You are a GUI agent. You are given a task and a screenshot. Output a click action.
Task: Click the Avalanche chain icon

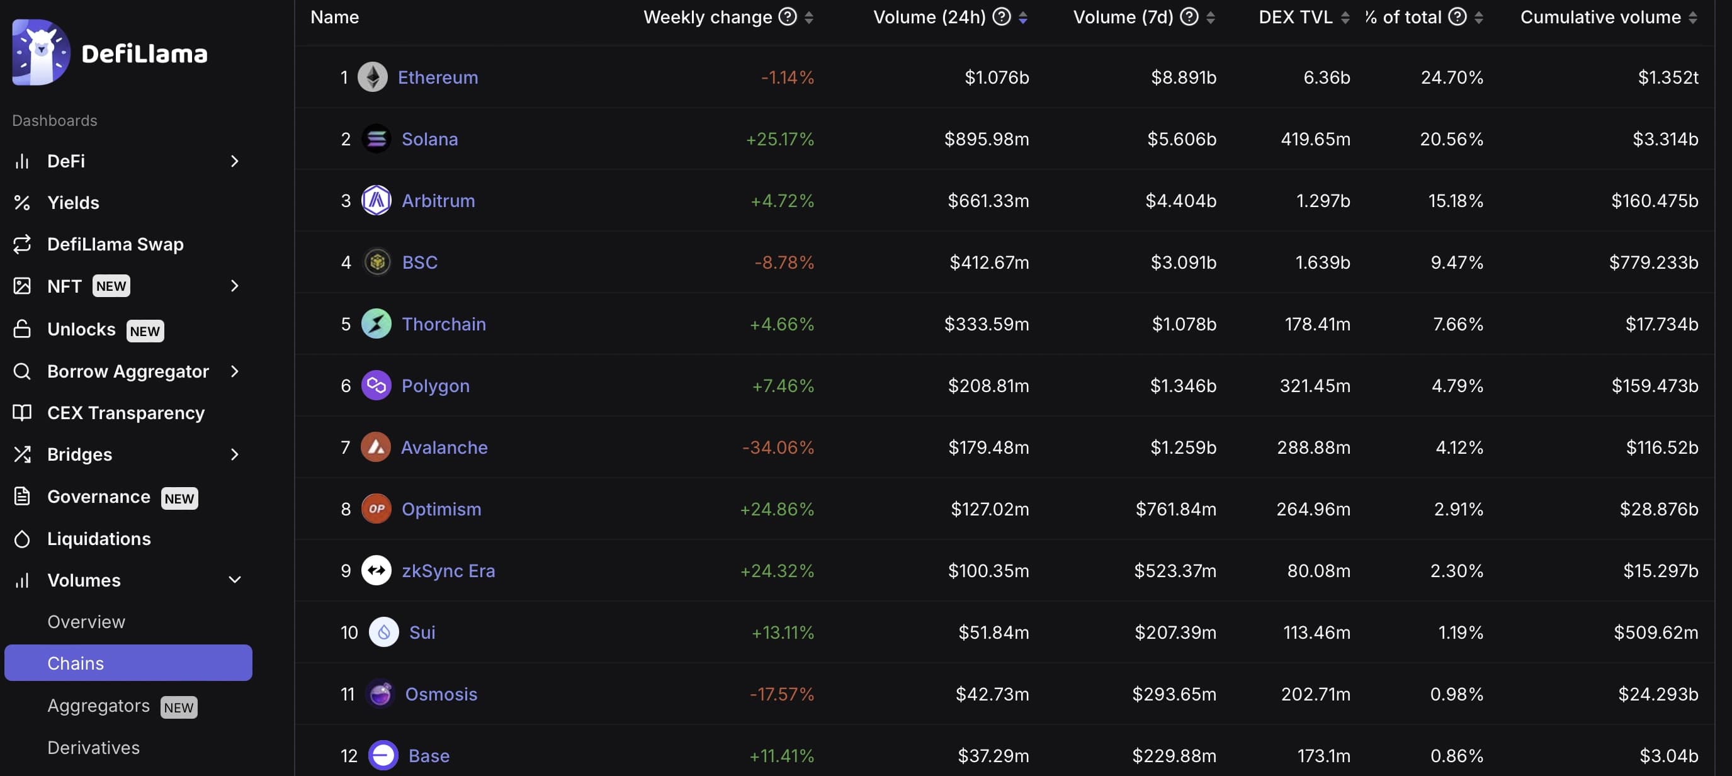pos(376,447)
